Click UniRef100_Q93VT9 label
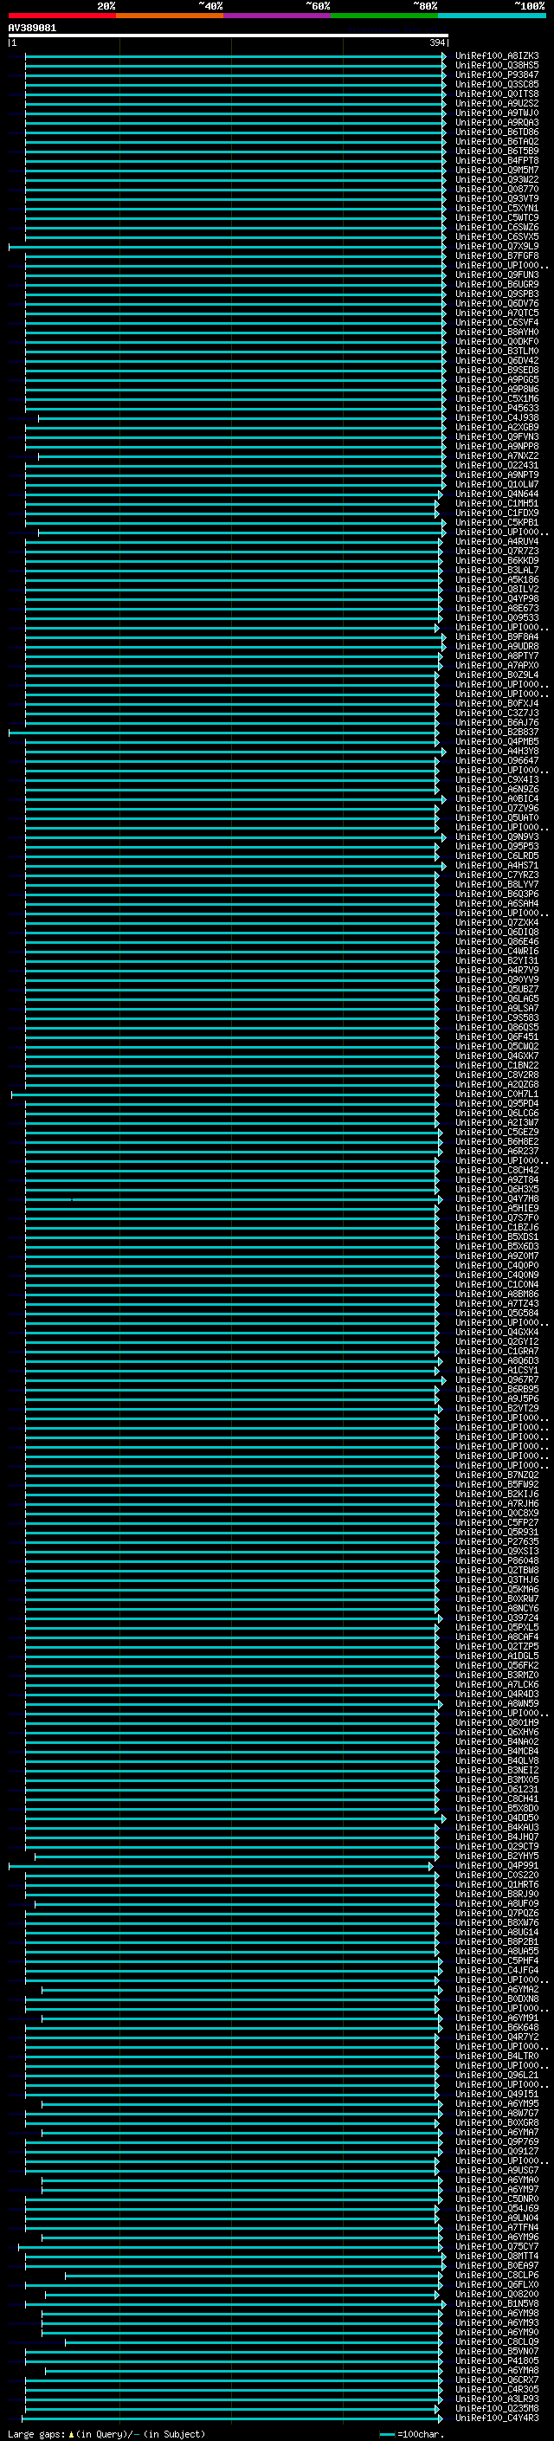The height and width of the screenshot is (2441, 554). point(497,198)
